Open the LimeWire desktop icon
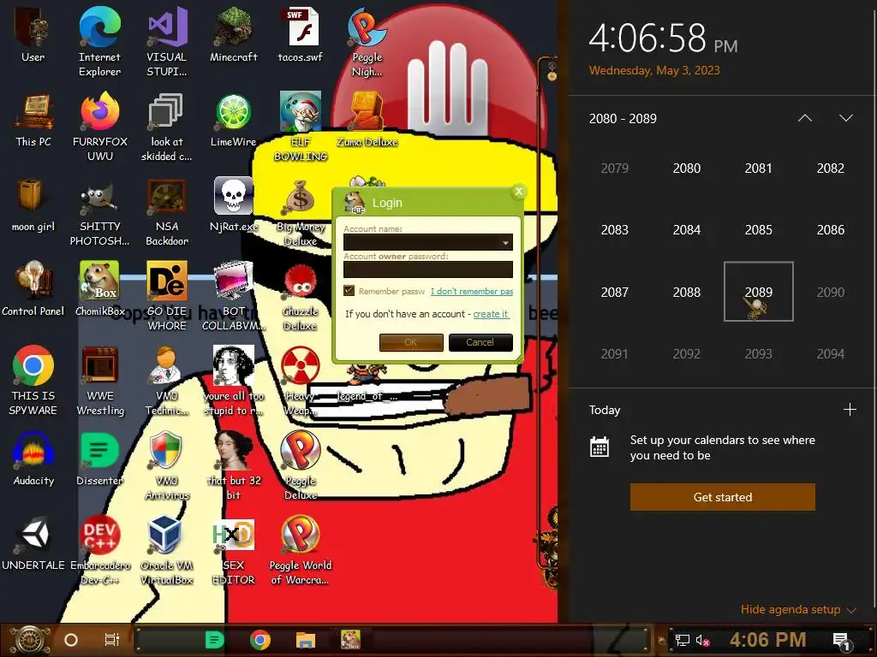This screenshot has width=877, height=657. point(233,120)
